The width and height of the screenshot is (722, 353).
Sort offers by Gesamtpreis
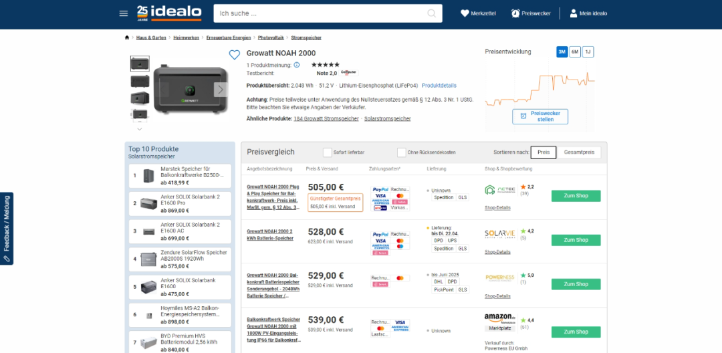[579, 152]
